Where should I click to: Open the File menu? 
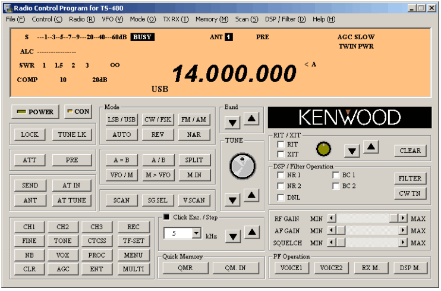click(15, 19)
